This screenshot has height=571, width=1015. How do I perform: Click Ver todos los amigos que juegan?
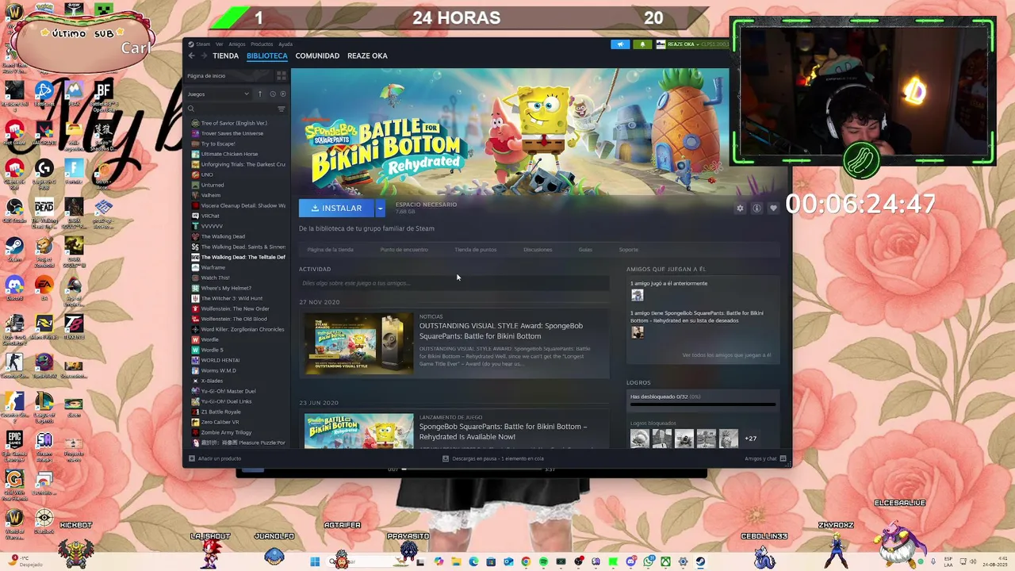(726, 355)
